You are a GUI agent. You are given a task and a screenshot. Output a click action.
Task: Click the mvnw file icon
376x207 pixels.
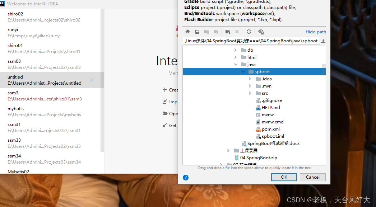point(258,115)
